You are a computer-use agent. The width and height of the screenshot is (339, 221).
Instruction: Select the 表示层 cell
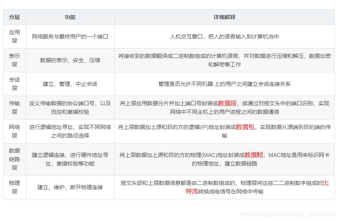(x=14, y=60)
